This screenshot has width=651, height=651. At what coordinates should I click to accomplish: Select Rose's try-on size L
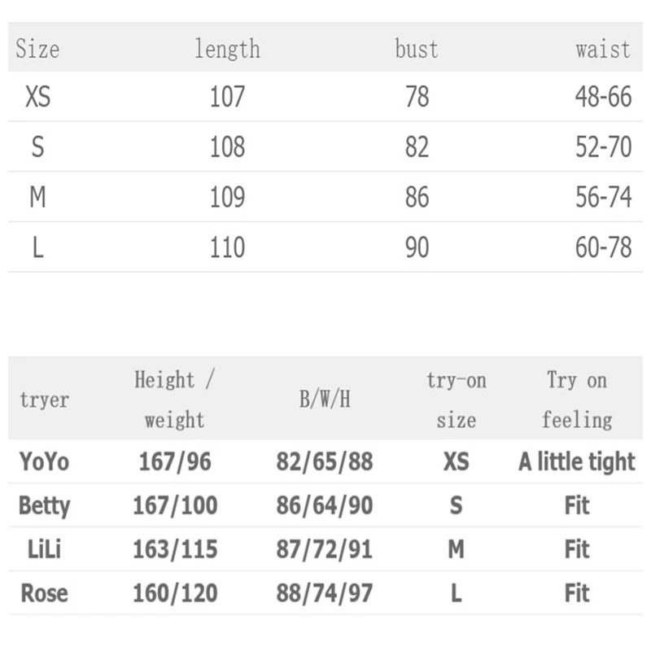pyautogui.click(x=456, y=593)
